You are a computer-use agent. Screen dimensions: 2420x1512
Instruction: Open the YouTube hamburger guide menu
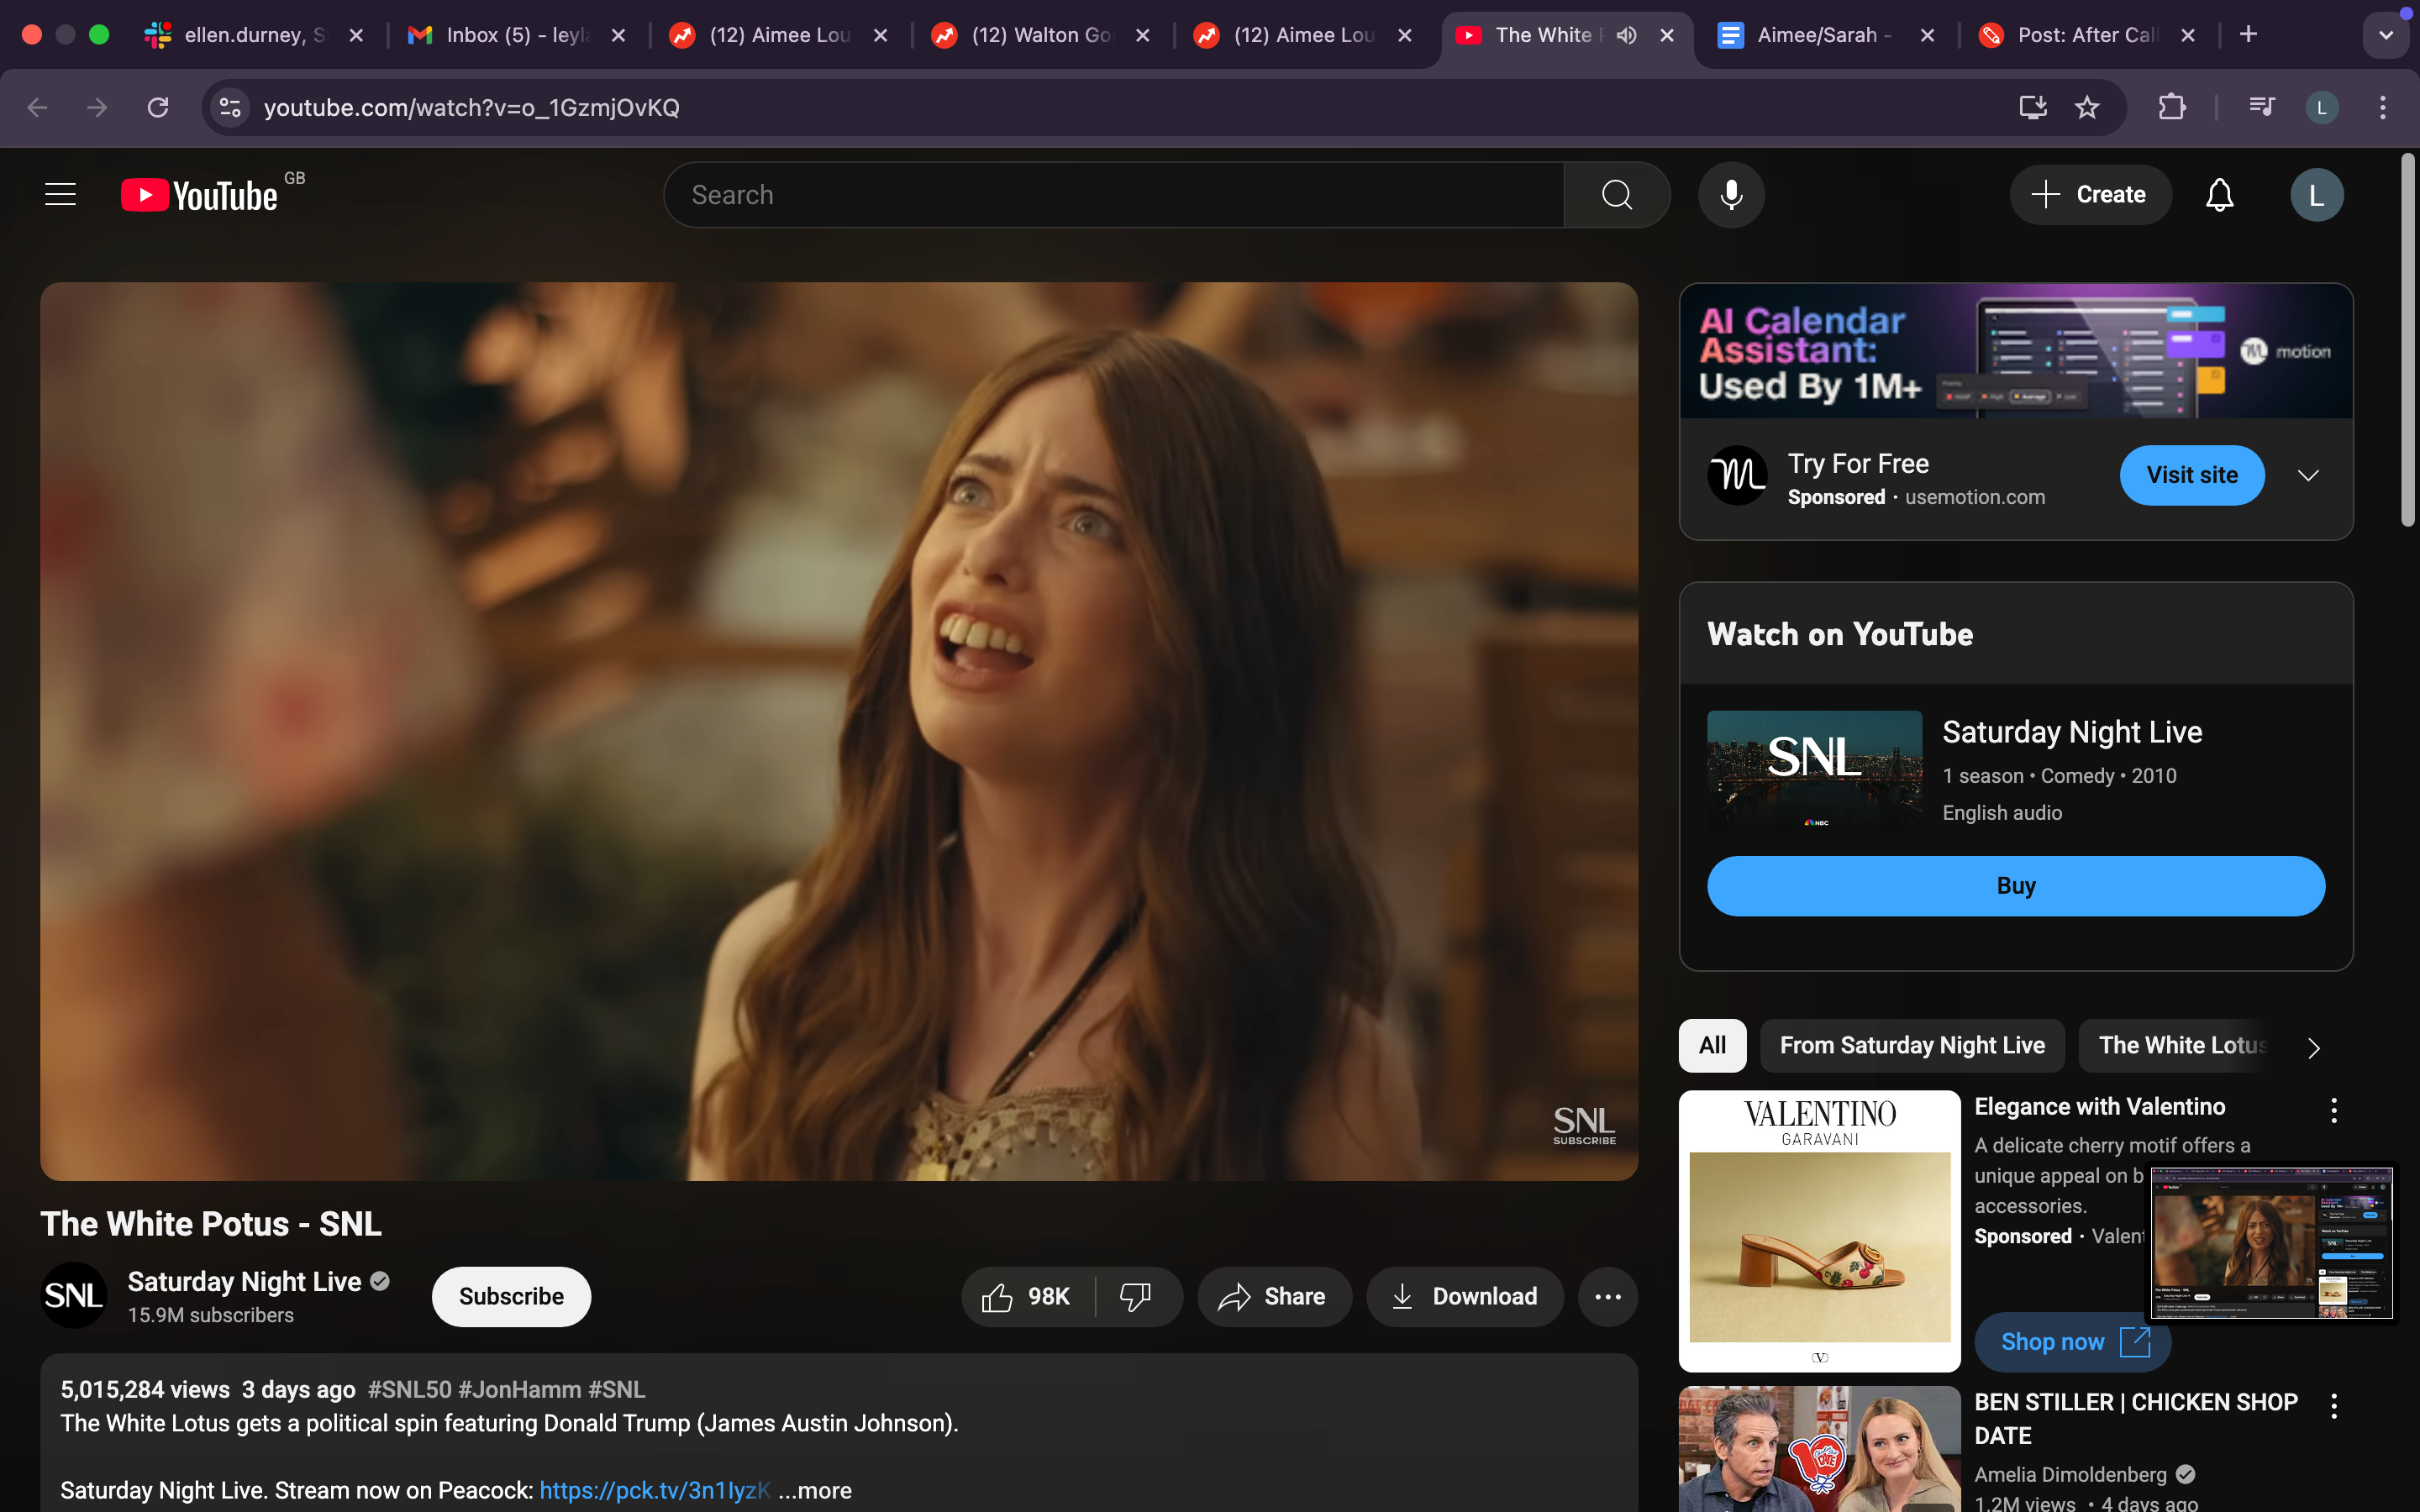[x=60, y=194]
